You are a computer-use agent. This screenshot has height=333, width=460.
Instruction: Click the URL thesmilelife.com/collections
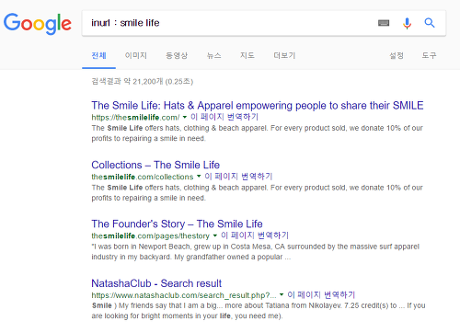point(143,177)
